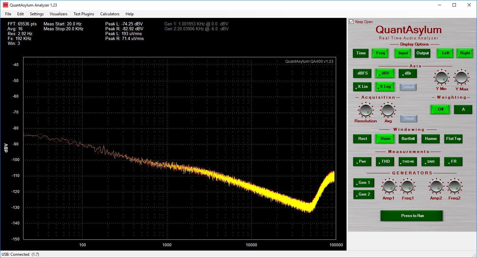Viewport: 477px width, 258px height.
Task: Click the axis Default button
Action: (408, 87)
